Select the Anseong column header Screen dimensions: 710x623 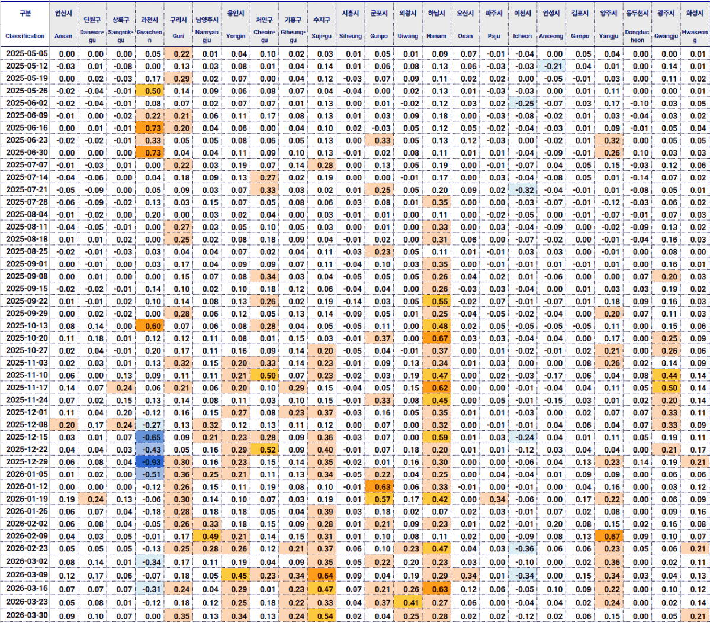point(551,24)
